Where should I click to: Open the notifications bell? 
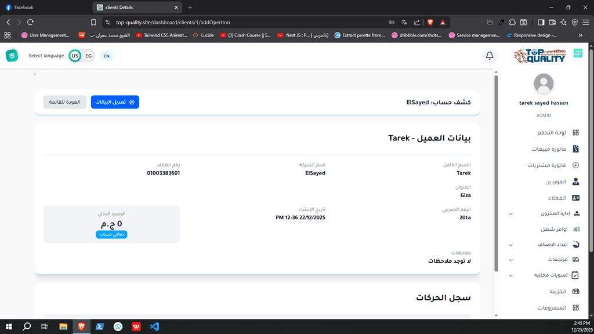(x=490, y=56)
